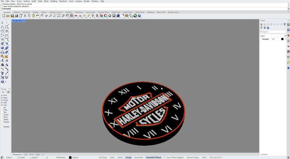Click the New file icon

[4, 16]
